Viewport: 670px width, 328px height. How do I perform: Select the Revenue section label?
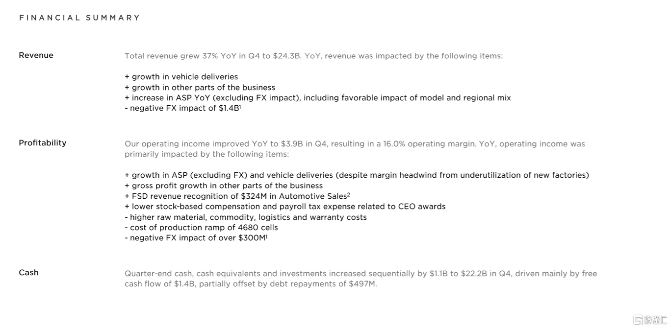(36, 55)
